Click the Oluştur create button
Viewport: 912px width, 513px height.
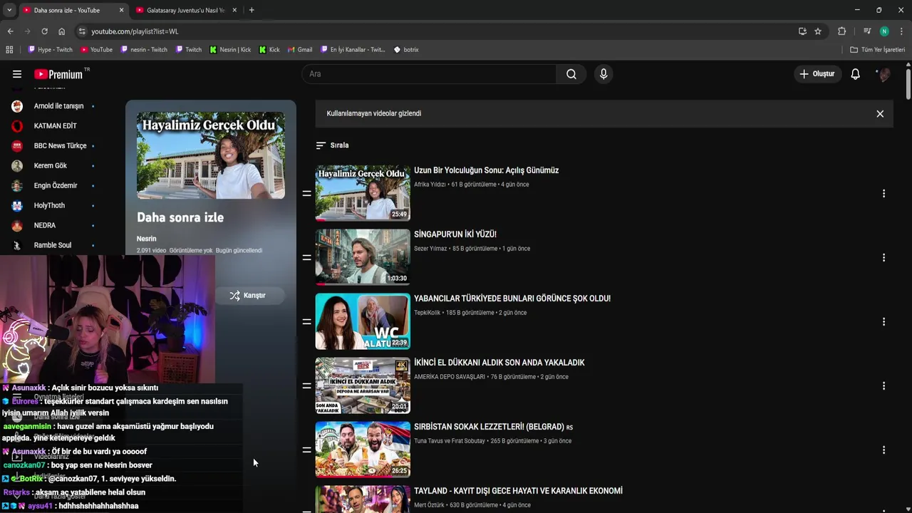click(x=817, y=74)
